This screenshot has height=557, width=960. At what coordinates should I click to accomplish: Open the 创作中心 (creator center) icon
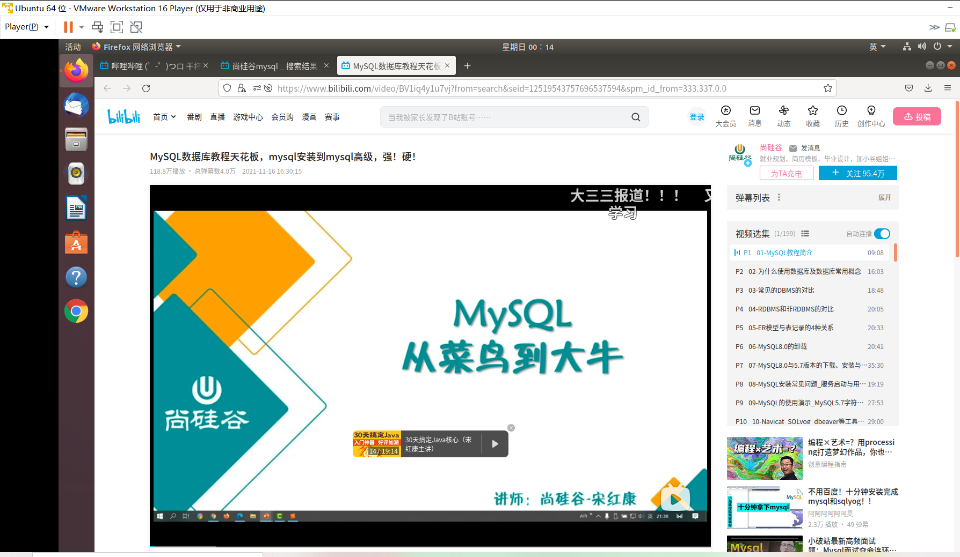pos(871,116)
